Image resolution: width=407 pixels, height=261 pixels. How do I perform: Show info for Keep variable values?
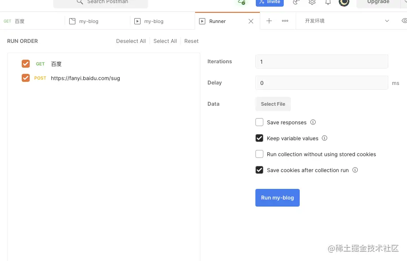[x=325, y=138]
